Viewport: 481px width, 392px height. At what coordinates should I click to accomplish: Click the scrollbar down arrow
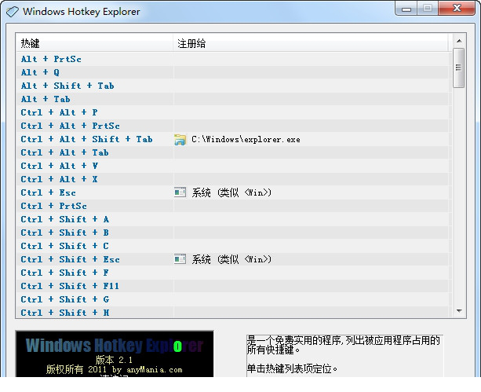point(459,311)
